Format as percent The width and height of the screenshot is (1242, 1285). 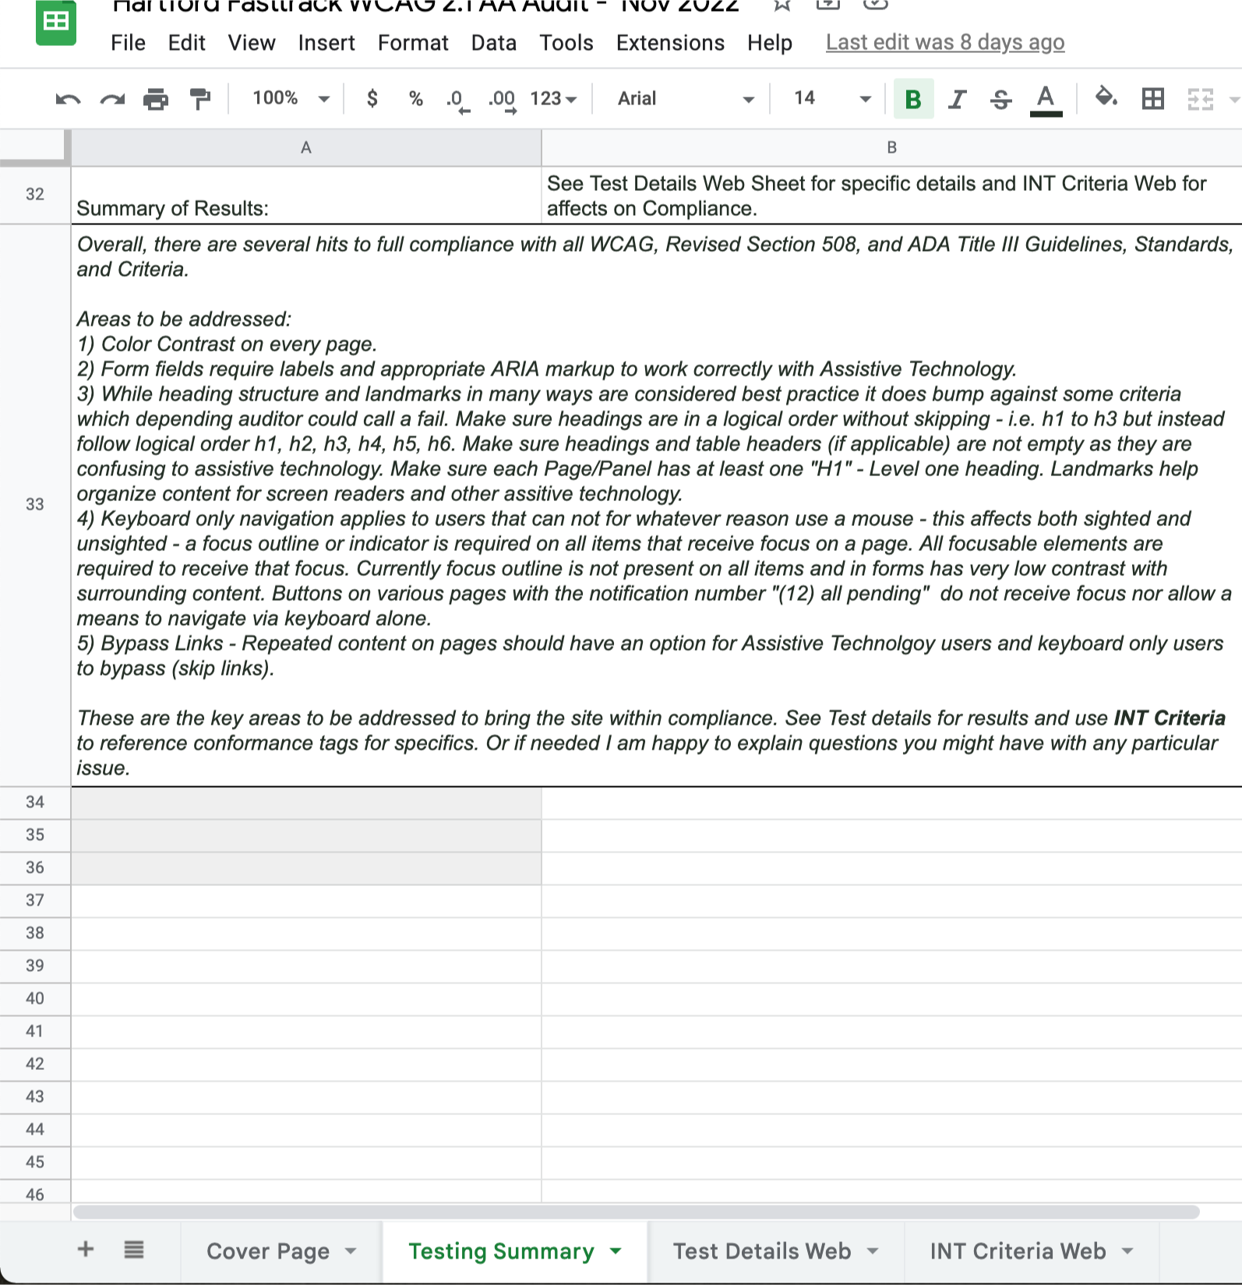coord(416,98)
